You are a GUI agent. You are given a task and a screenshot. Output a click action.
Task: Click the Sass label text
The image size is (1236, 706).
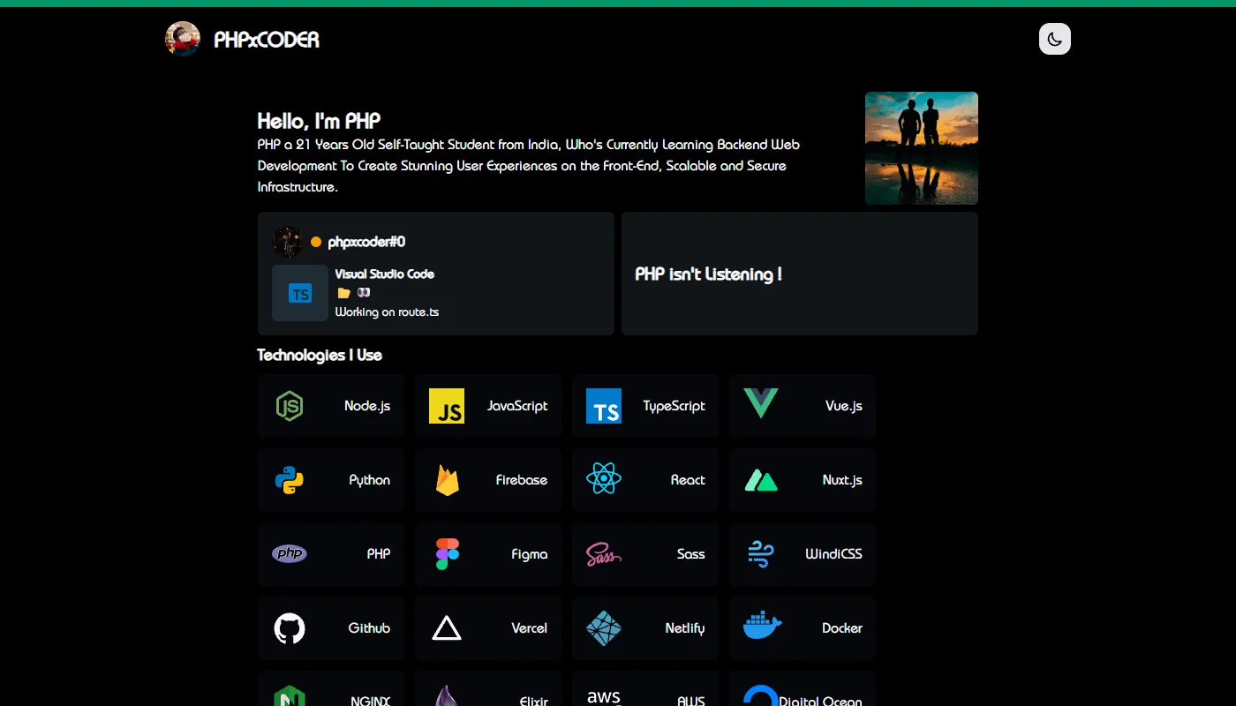[691, 554]
